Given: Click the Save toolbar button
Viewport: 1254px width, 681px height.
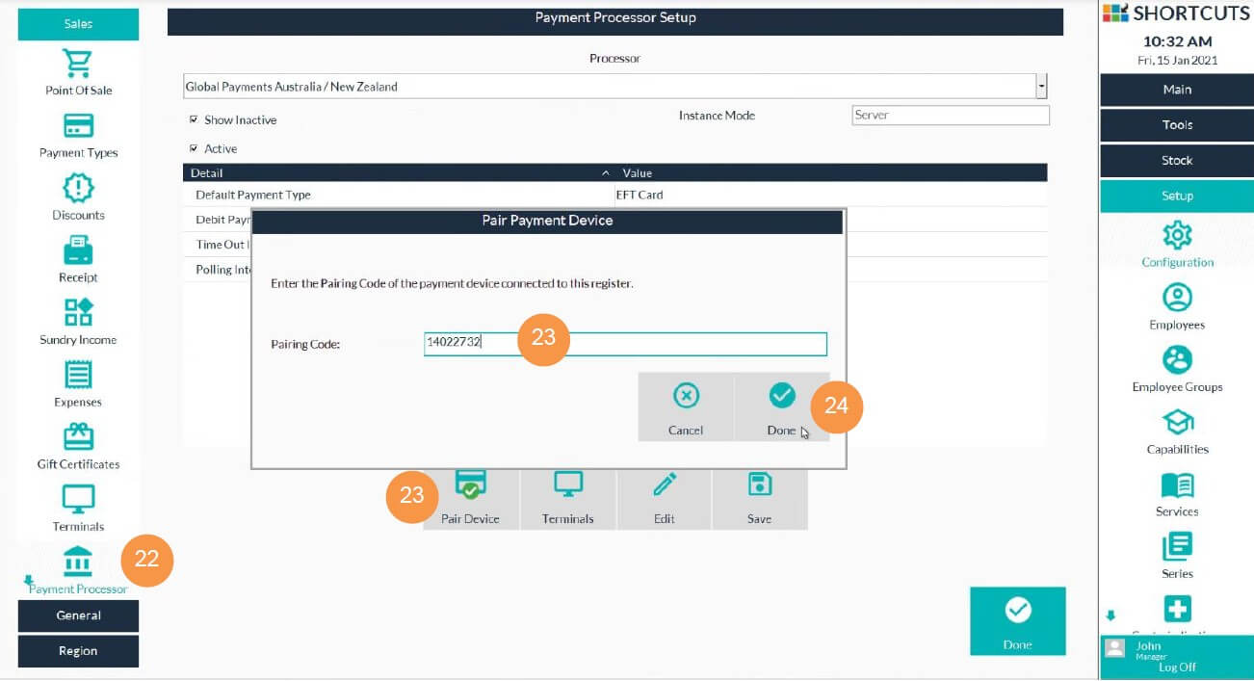Looking at the screenshot, I should (x=759, y=499).
